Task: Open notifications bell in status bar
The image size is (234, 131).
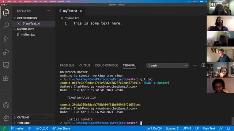Action: pyautogui.click(x=229, y=128)
